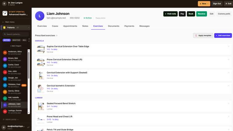Click the liam.j@example.test email

pos(56,18)
